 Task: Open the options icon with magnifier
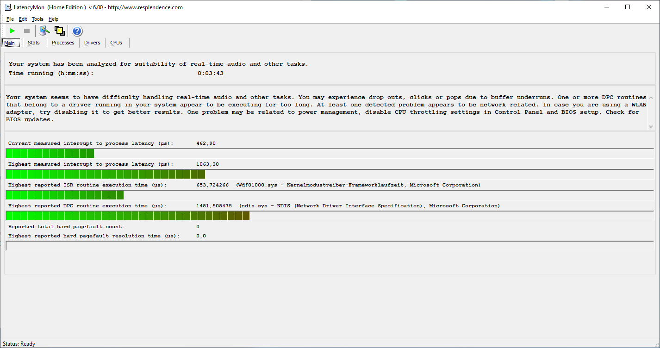pos(44,31)
